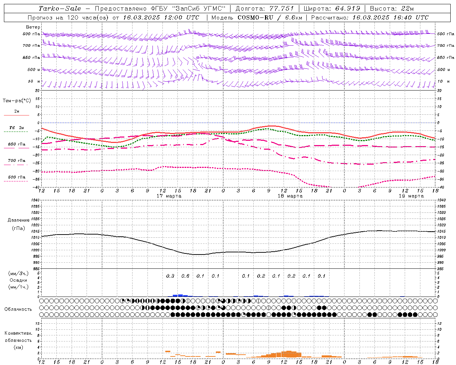Screen dimensions: 456x365
Task: Click the Tarko-Sale station title
Action: [59, 9]
